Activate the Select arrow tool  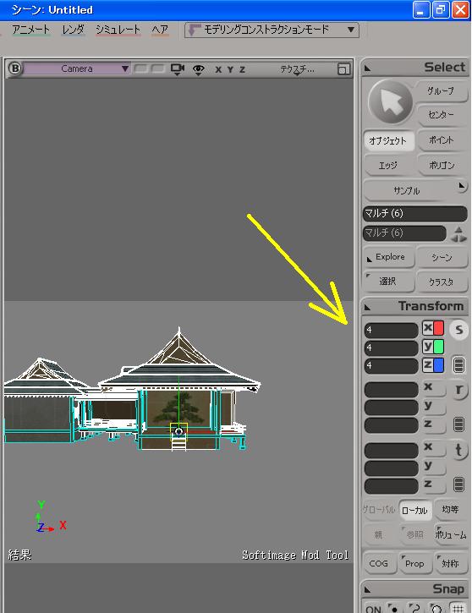click(390, 102)
